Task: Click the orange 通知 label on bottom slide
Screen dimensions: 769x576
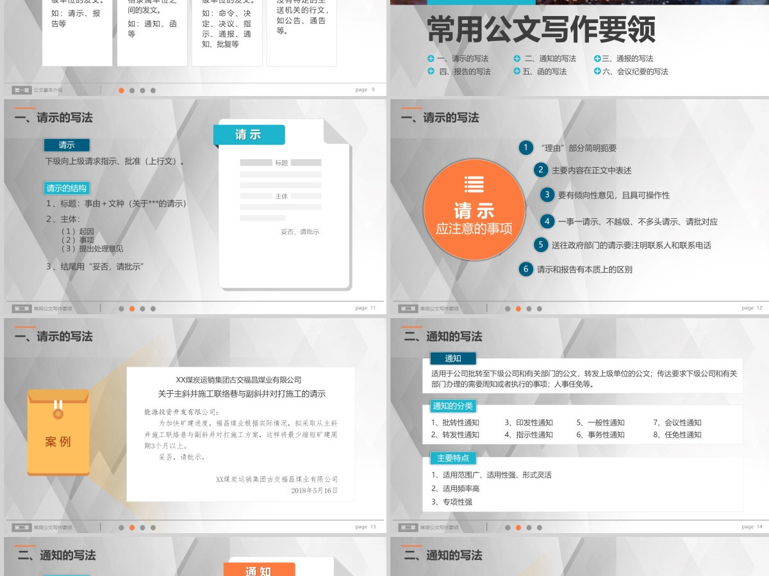Action: click(259, 570)
